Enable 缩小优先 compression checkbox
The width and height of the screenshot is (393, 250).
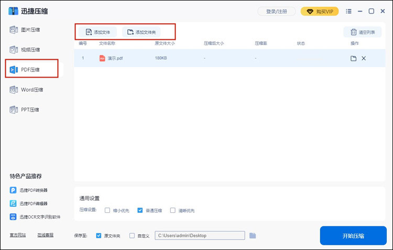coord(107,210)
